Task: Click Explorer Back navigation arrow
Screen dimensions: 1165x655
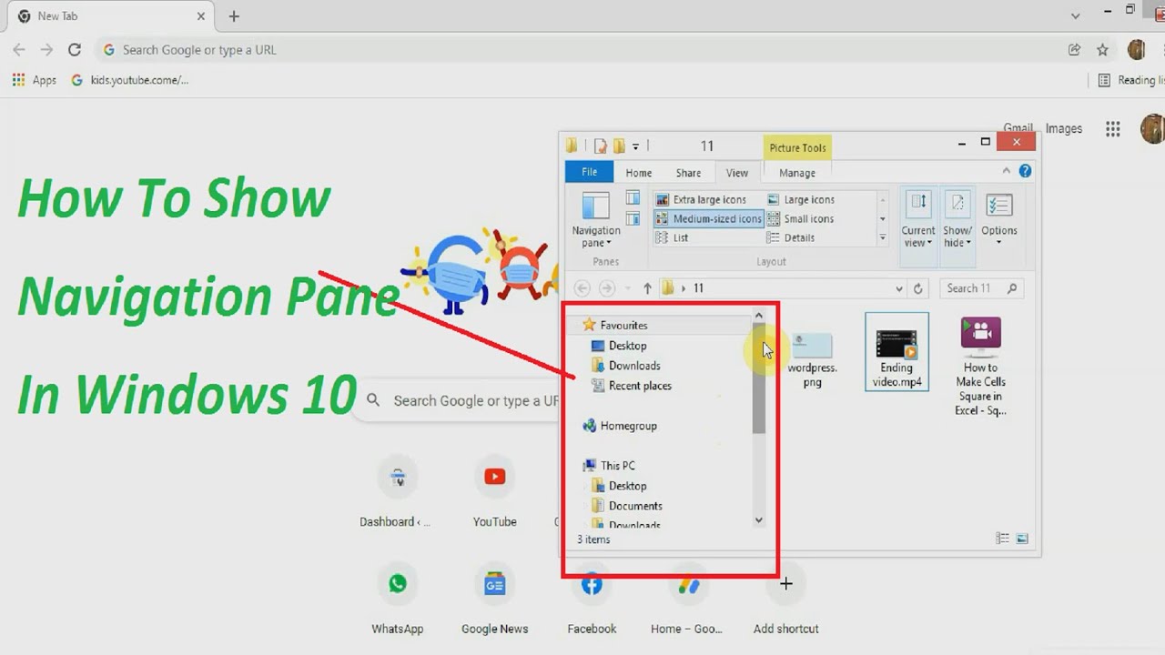Action: (582, 288)
